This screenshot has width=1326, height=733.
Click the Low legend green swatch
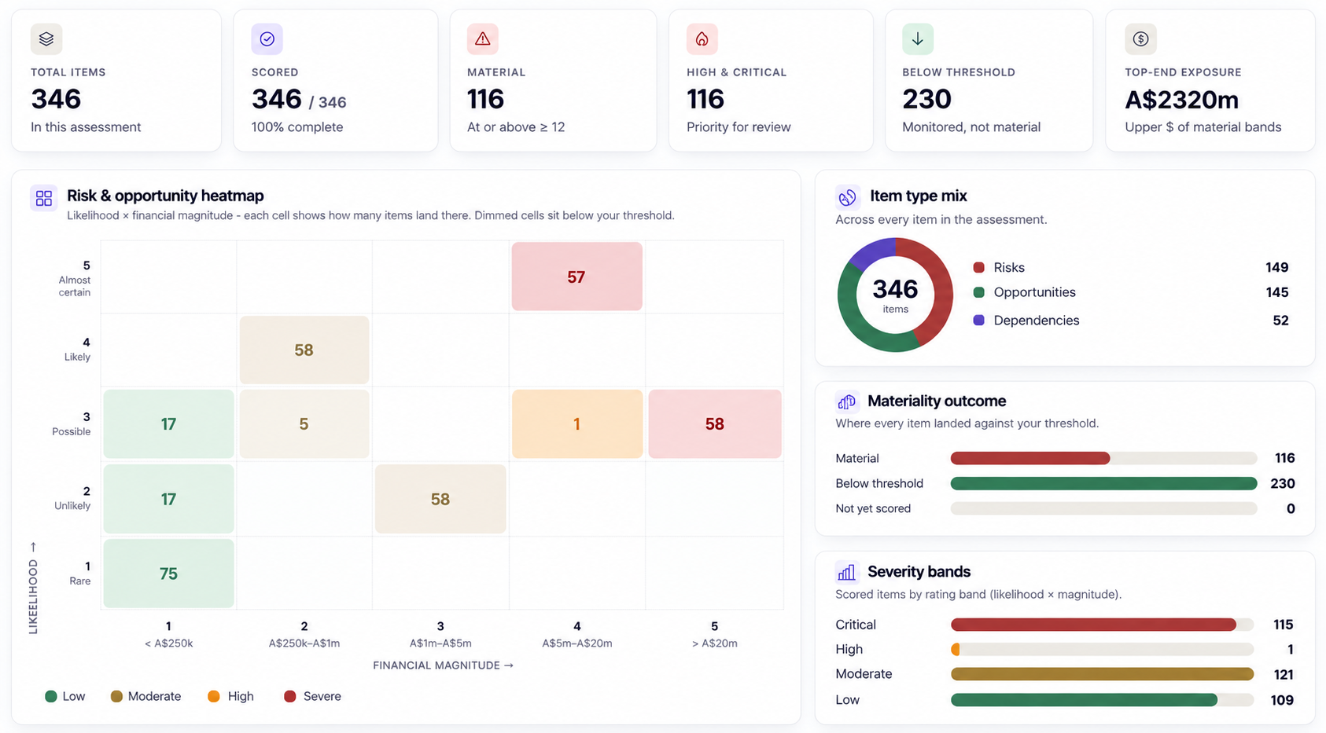[51, 696]
